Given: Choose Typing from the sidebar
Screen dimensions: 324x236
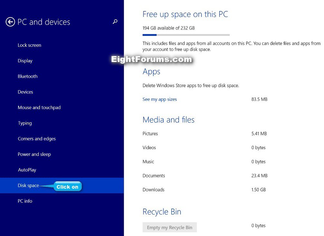Looking at the screenshot, I should point(25,123).
